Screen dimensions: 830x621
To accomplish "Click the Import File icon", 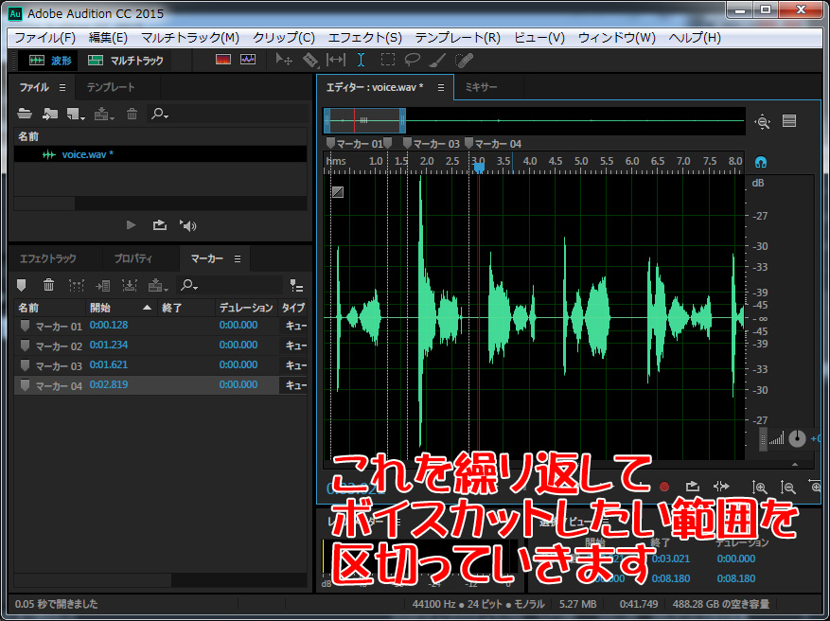I will [x=50, y=114].
